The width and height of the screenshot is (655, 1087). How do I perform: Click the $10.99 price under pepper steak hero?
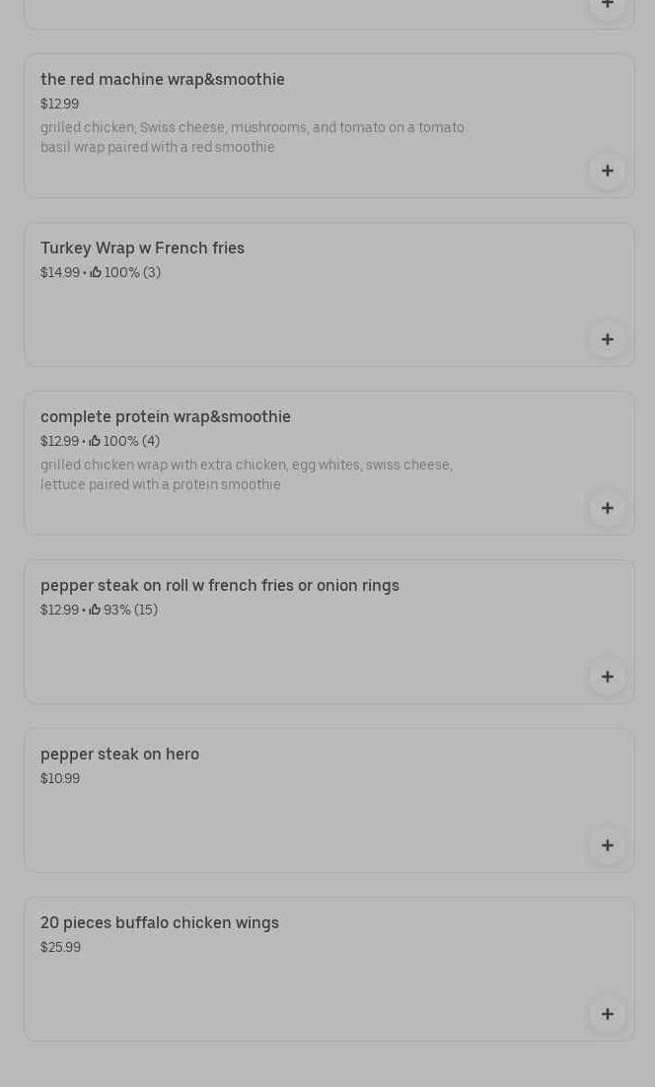pos(60,778)
